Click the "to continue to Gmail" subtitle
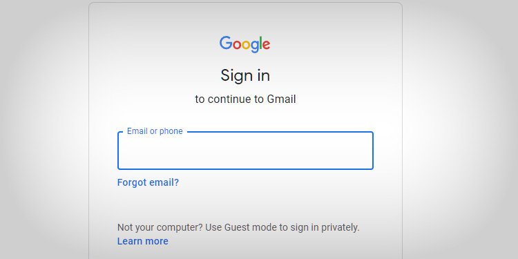 tap(245, 99)
